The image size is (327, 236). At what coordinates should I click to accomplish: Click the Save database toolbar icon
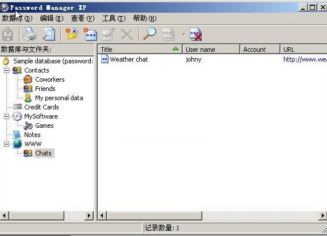coord(7,35)
